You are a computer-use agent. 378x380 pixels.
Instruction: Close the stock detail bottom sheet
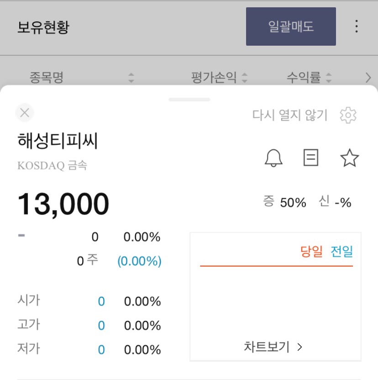click(x=25, y=113)
